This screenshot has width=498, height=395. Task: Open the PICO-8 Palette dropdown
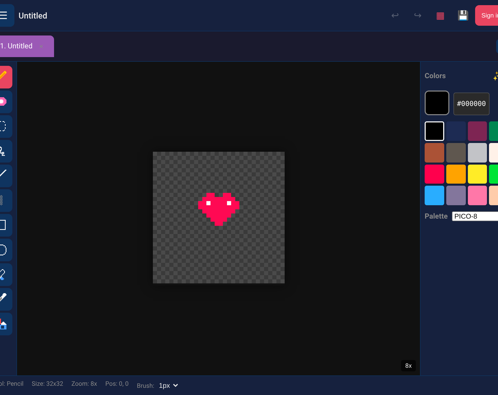click(475, 216)
